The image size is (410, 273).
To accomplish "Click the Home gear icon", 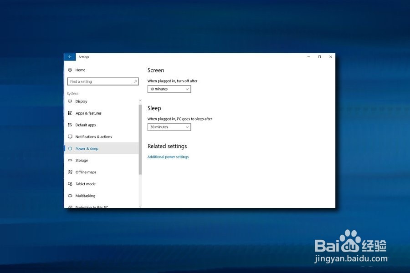I will pos(70,70).
